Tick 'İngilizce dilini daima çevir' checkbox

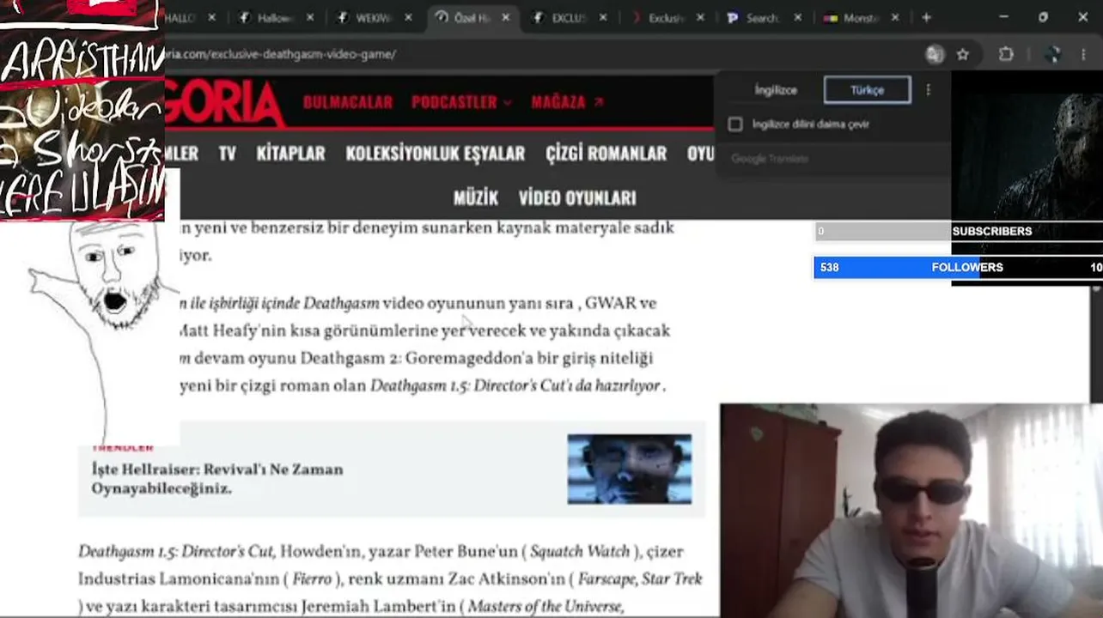point(735,124)
